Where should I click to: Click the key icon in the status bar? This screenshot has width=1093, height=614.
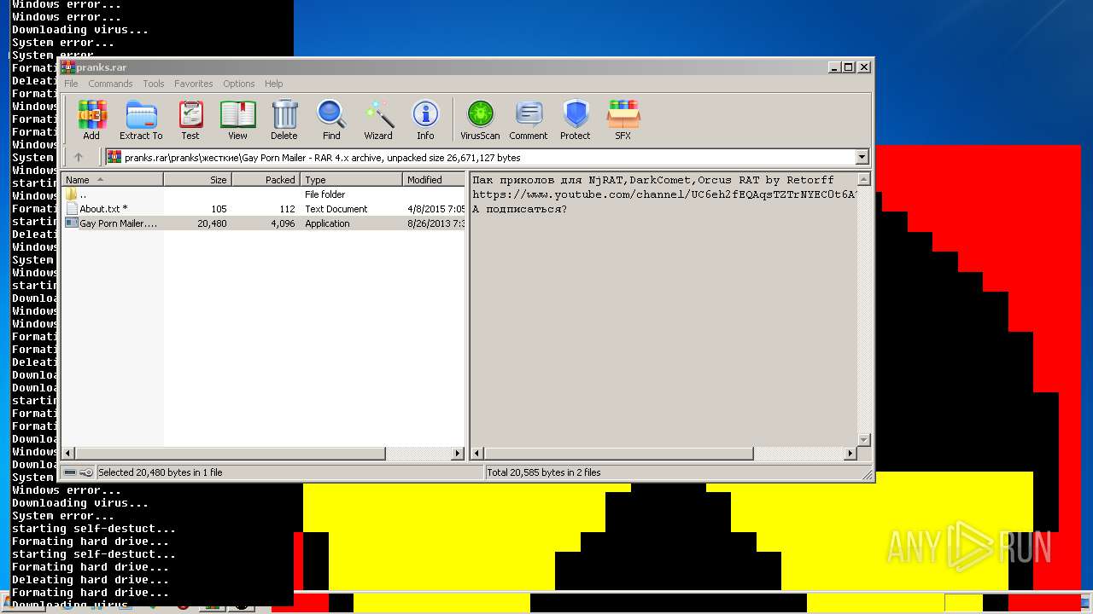(x=86, y=472)
